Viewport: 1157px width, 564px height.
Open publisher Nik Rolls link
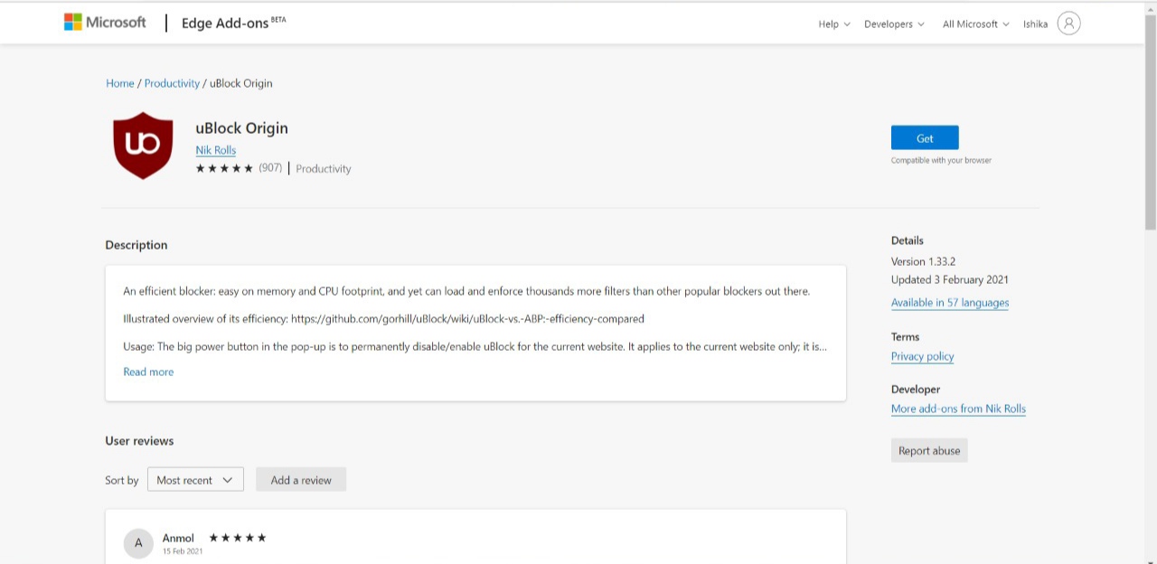coord(216,150)
